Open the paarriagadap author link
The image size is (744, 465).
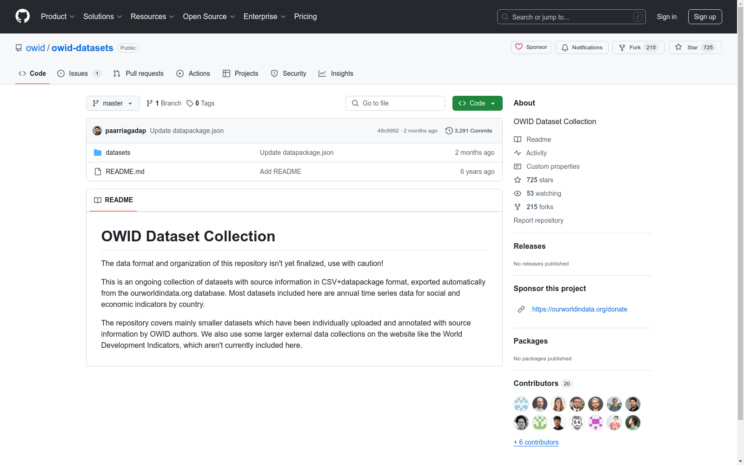click(x=126, y=131)
